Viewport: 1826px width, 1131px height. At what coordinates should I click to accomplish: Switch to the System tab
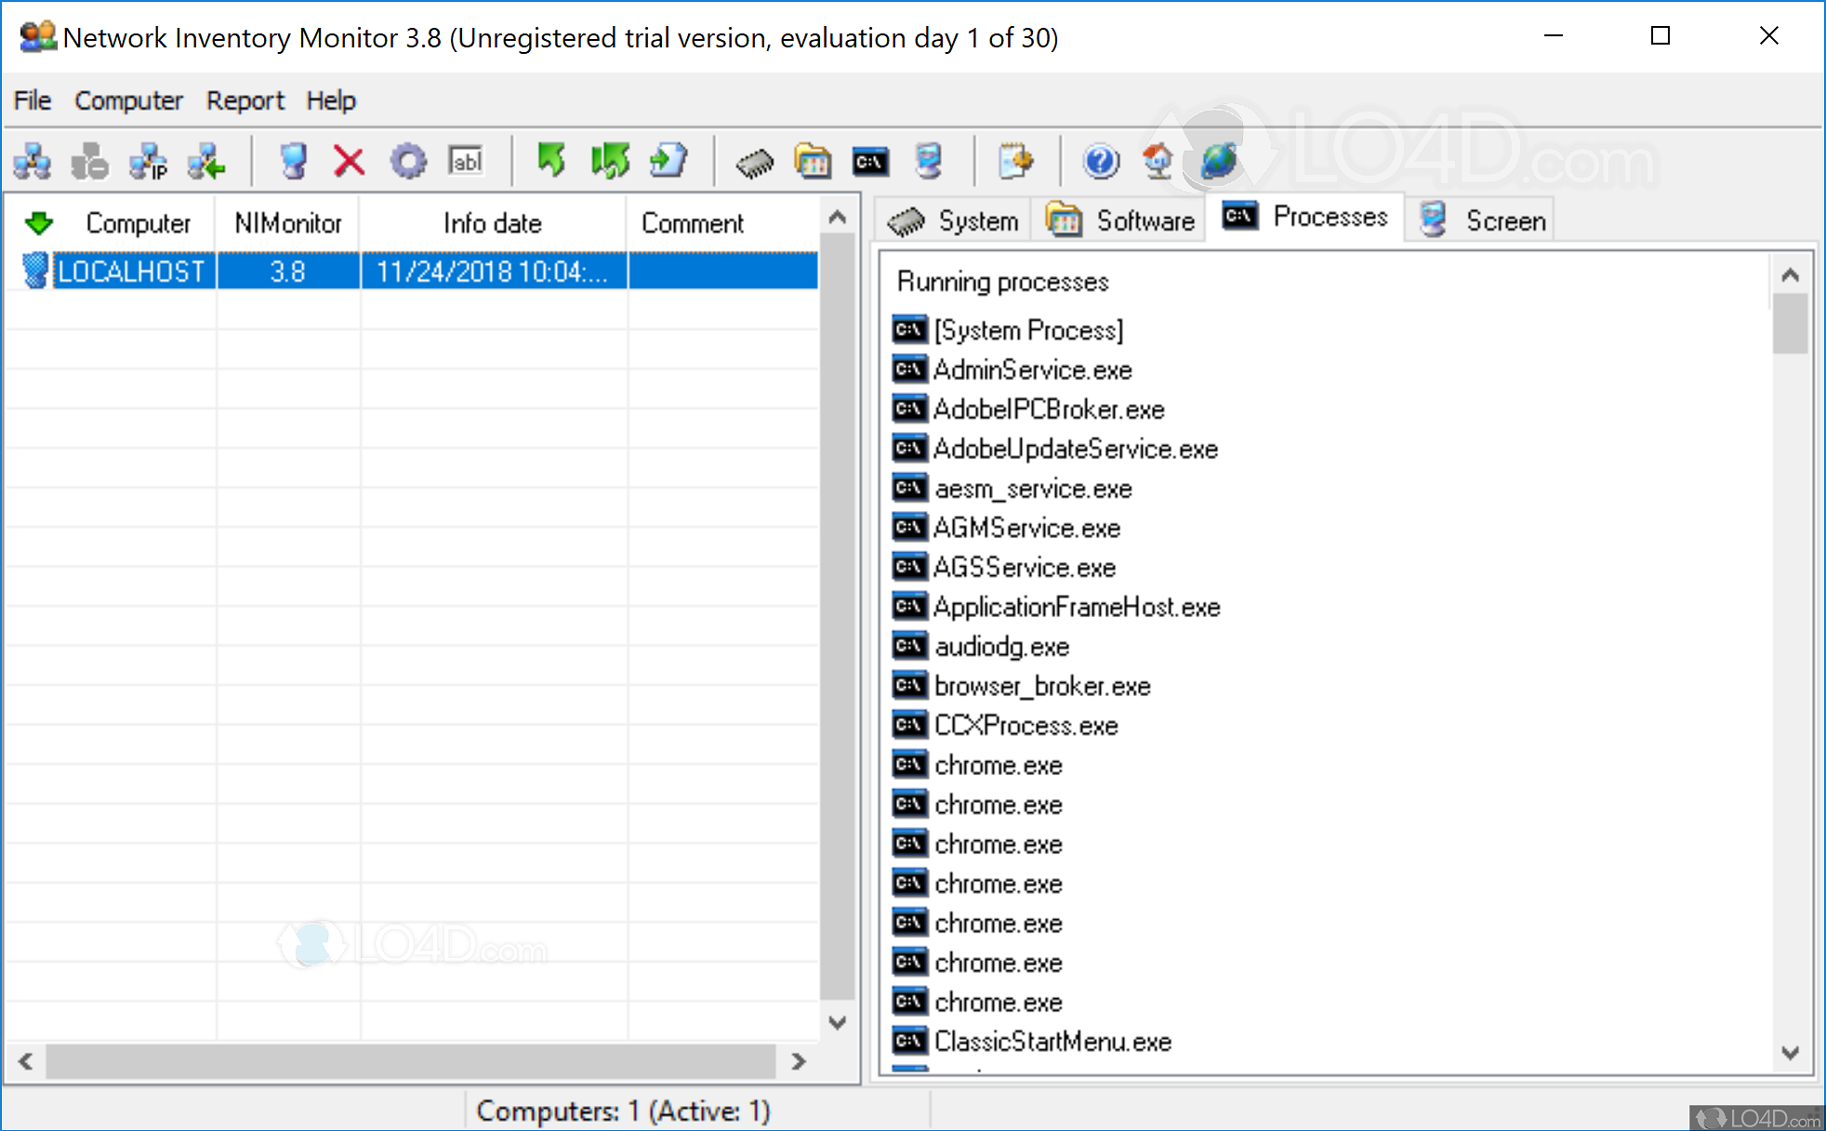click(x=952, y=219)
